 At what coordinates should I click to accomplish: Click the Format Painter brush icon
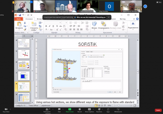(x=25, y=29)
